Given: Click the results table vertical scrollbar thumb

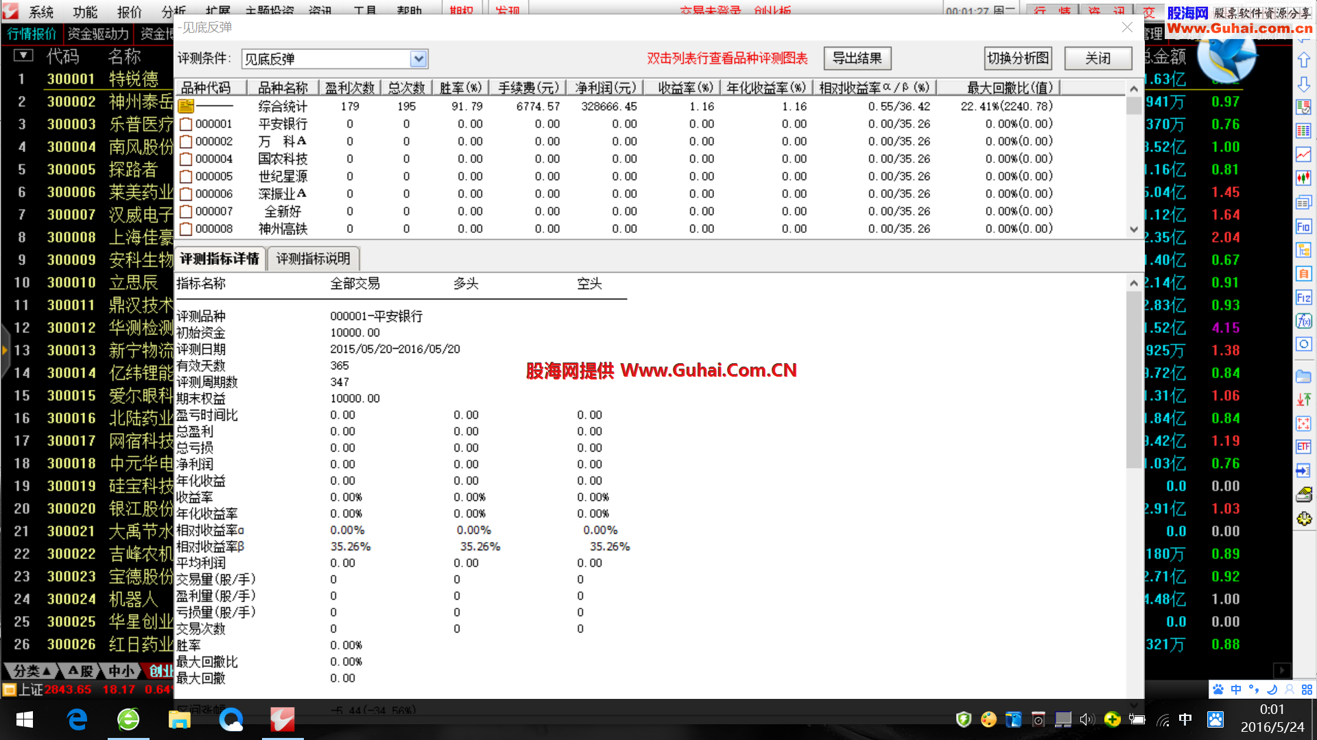Looking at the screenshot, I should pyautogui.click(x=1134, y=106).
